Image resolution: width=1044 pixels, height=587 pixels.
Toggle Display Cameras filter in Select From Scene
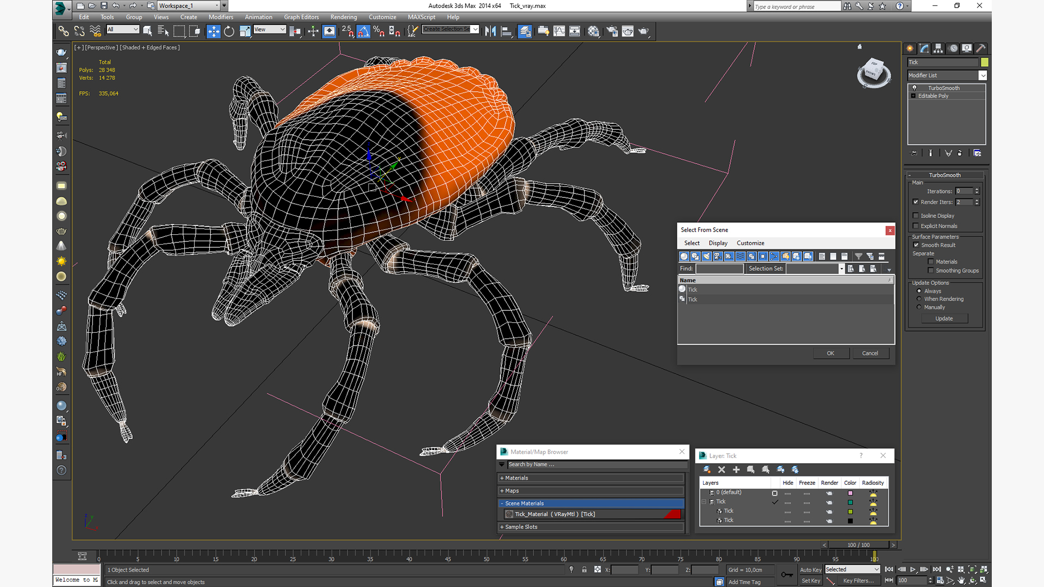click(x=718, y=257)
